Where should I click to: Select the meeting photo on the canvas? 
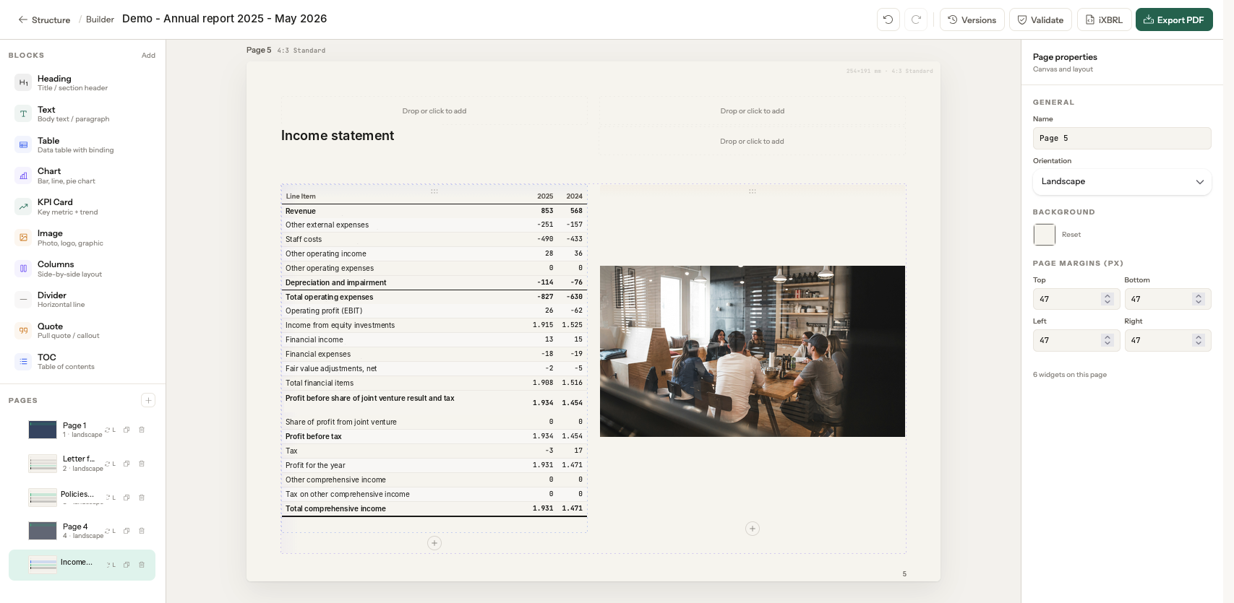[753, 351]
